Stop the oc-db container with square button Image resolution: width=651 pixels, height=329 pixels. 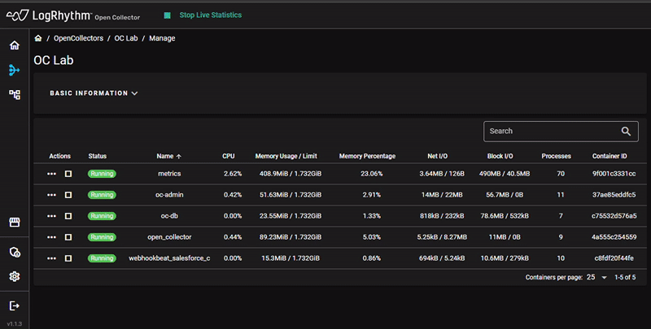pos(68,216)
